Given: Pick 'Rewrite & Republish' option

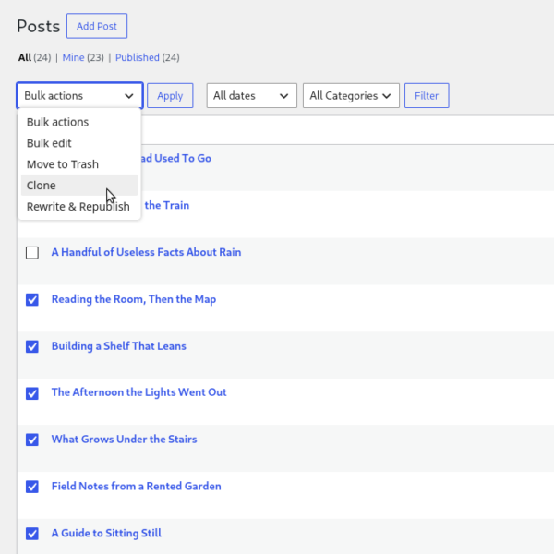Looking at the screenshot, I should tap(79, 206).
